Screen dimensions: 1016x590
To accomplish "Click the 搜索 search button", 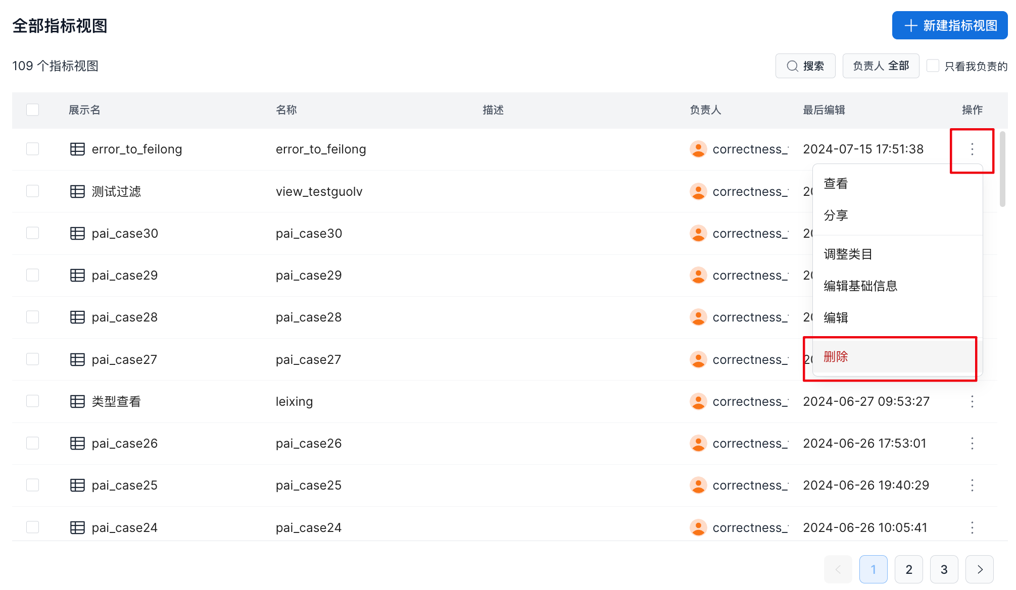I will [x=805, y=66].
